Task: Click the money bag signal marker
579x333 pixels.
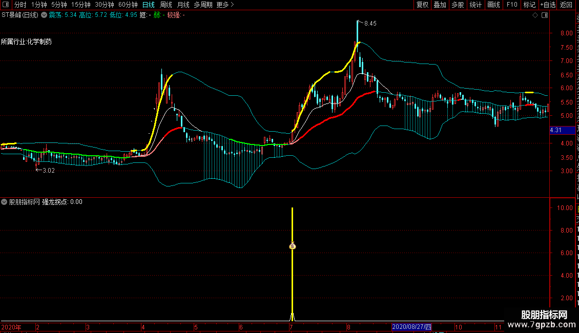Action: (x=292, y=246)
